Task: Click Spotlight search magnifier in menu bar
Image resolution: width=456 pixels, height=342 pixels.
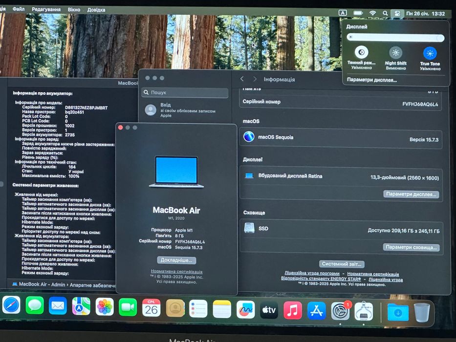Action: [x=385, y=13]
